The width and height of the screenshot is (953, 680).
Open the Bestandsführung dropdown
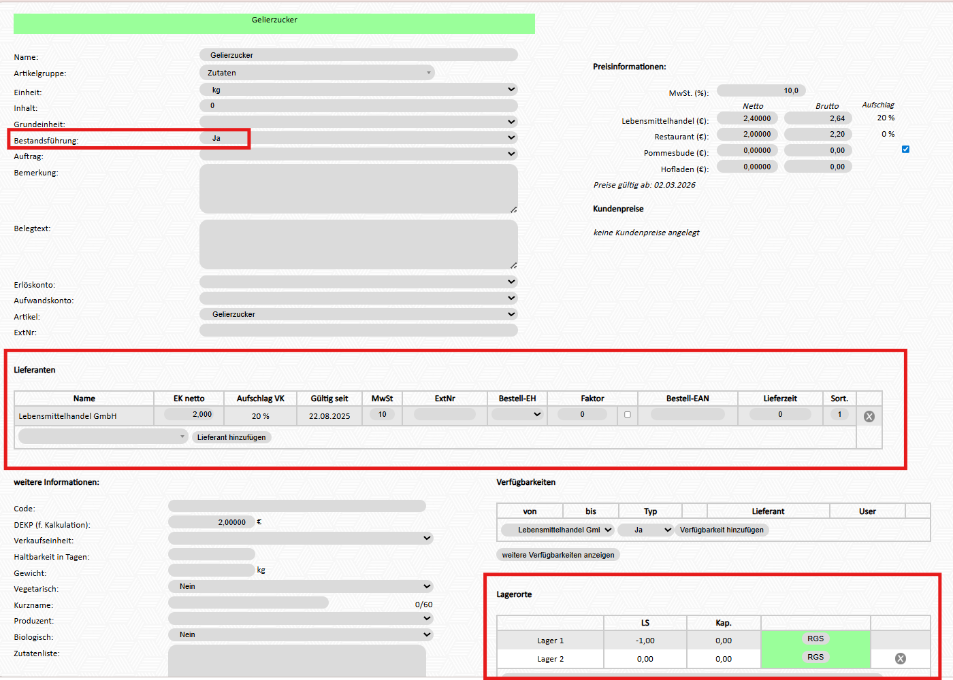358,138
